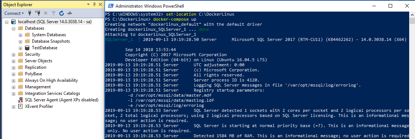The image size is (415, 139).
Task: Toggle the Object Explorer auto-hide pin
Action: pos(94,4)
